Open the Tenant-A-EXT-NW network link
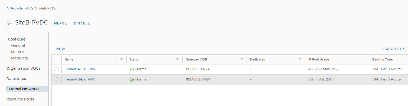408x106 pixels. [x=80, y=69]
